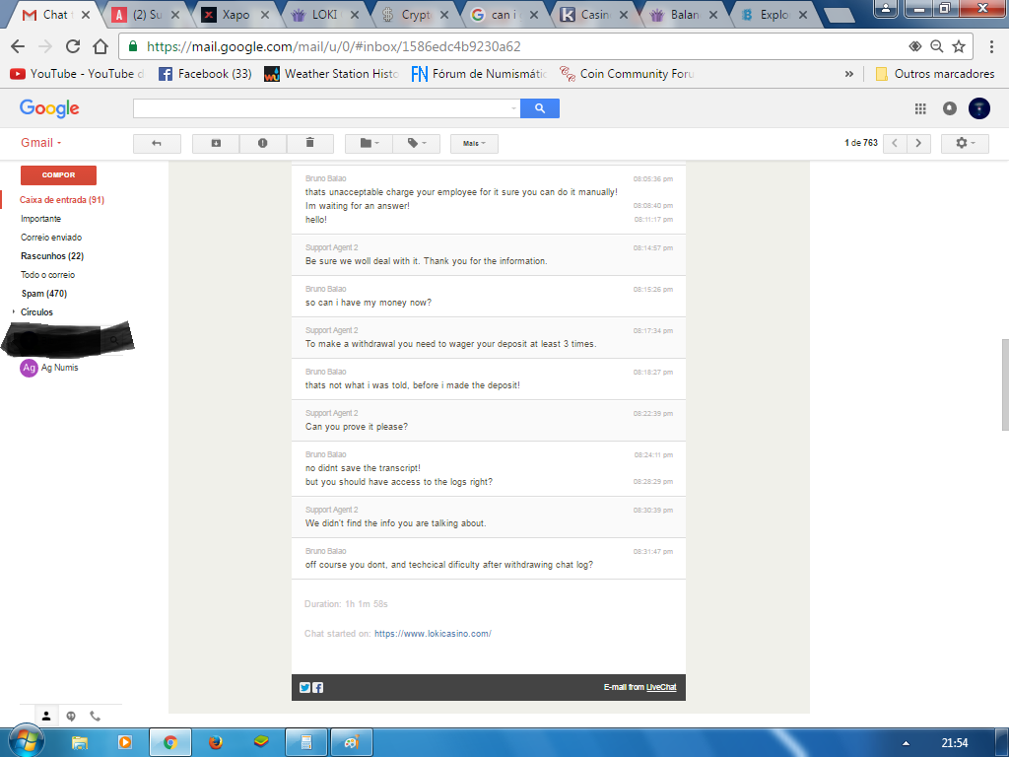Open the Calculator taskbar button
This screenshot has height=757, width=1009.
305,742
